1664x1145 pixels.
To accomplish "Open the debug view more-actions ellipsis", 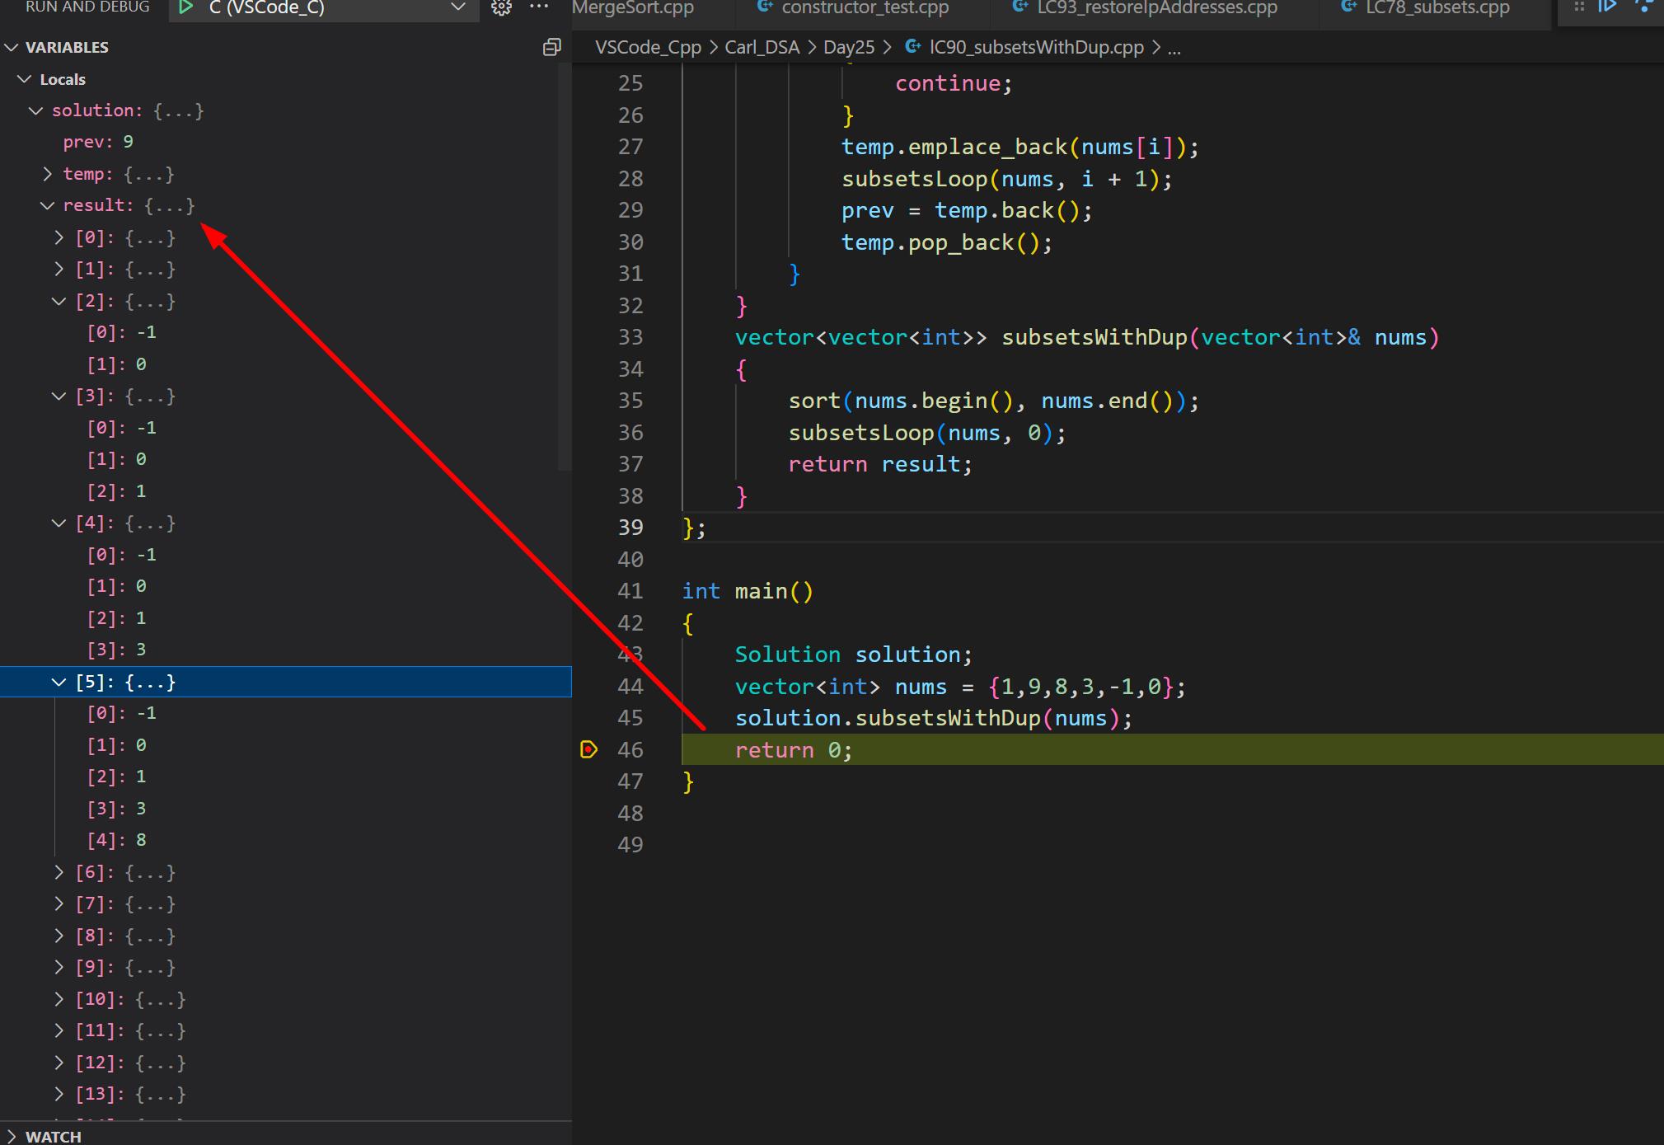I will (539, 7).
